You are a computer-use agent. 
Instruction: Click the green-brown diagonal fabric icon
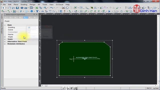coord(92,8)
